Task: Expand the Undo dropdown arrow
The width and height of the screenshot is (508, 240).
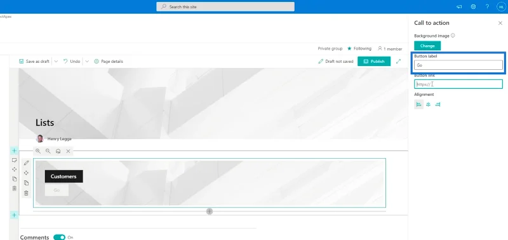Action: pyautogui.click(x=87, y=61)
